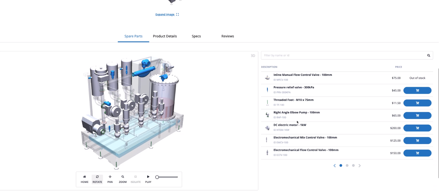Select Right Angle Elbow Pump - 100mm name
Screen dimensions: 439x195
click(297, 112)
